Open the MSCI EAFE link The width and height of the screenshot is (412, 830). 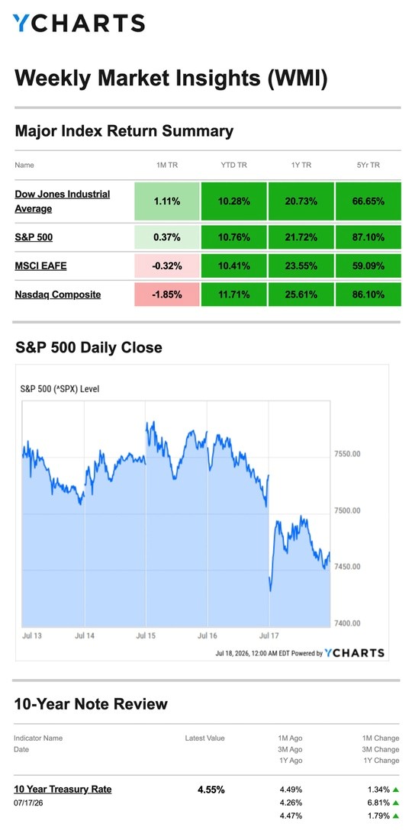click(x=40, y=265)
